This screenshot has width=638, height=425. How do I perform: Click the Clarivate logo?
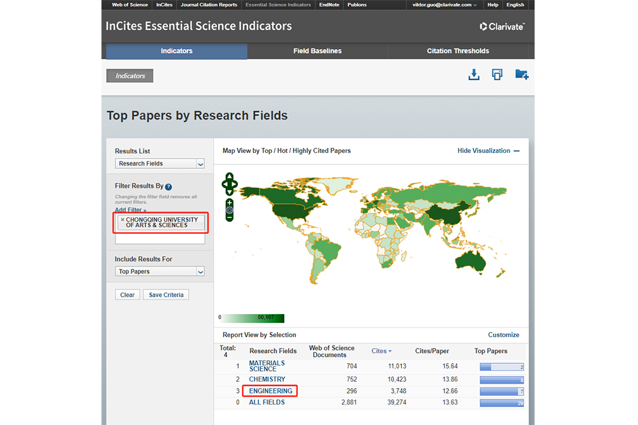(x=502, y=27)
